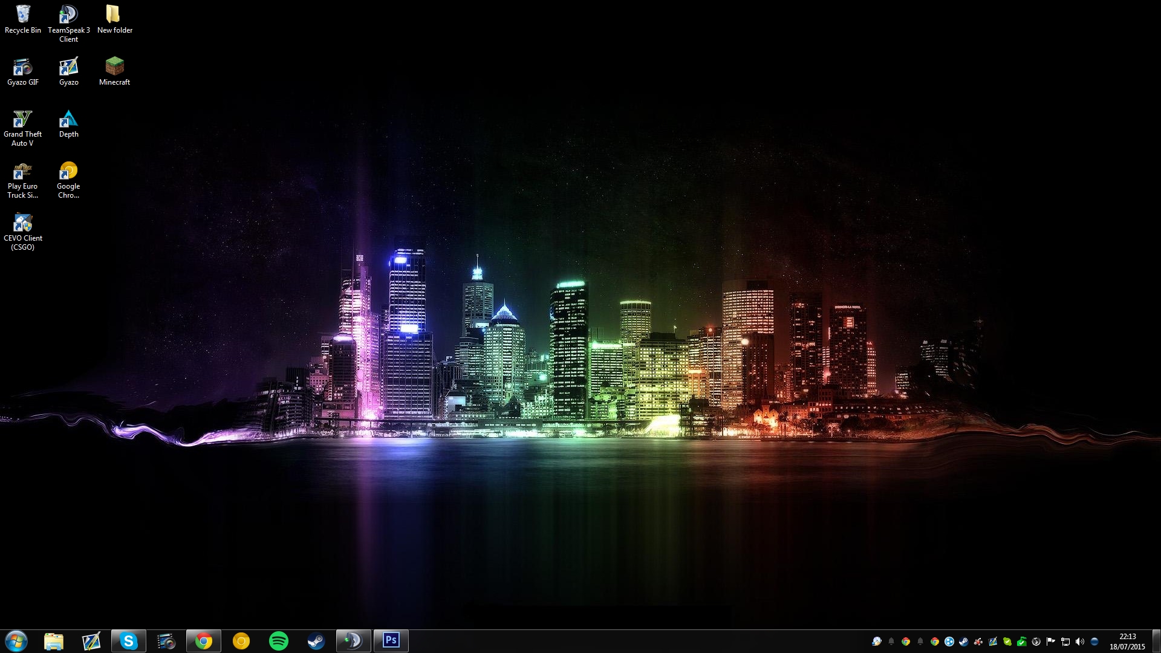Open the volume speaker tray icon
1161x653 pixels.
click(1080, 642)
